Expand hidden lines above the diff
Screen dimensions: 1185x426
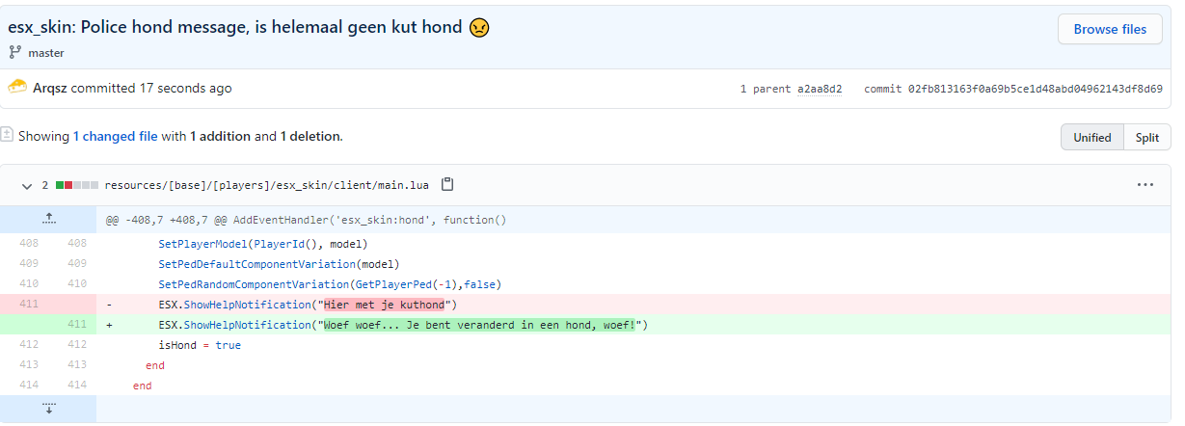pyautogui.click(x=48, y=220)
